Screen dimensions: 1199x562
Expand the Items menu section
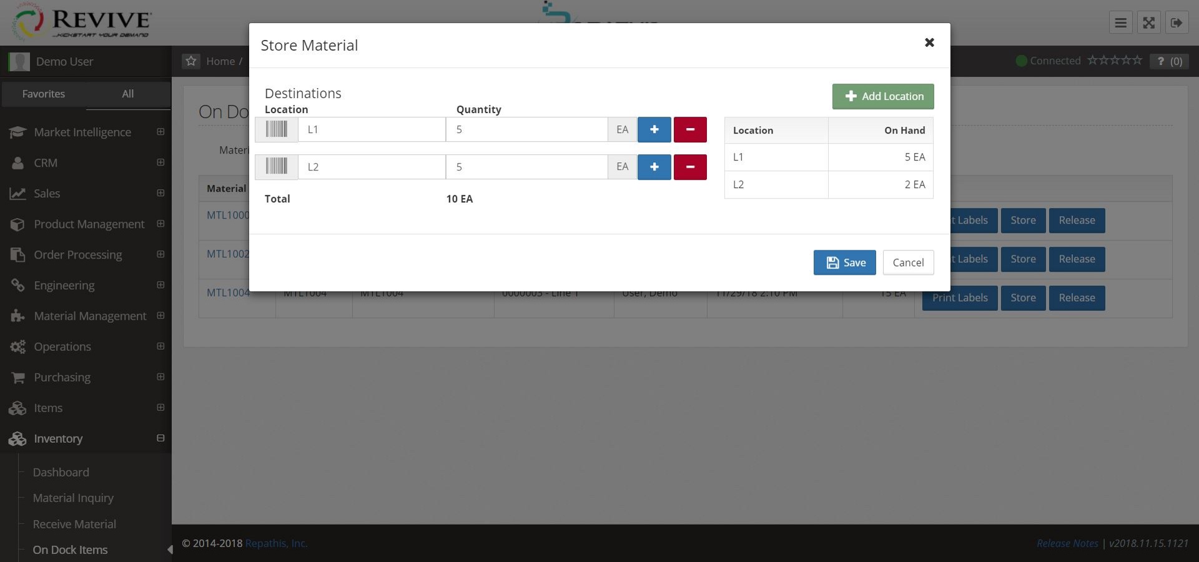point(160,407)
